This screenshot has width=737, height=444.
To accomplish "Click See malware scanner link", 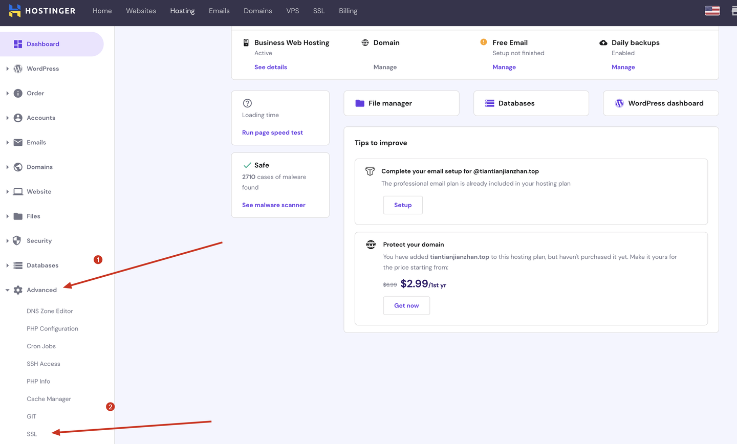I will coord(274,205).
